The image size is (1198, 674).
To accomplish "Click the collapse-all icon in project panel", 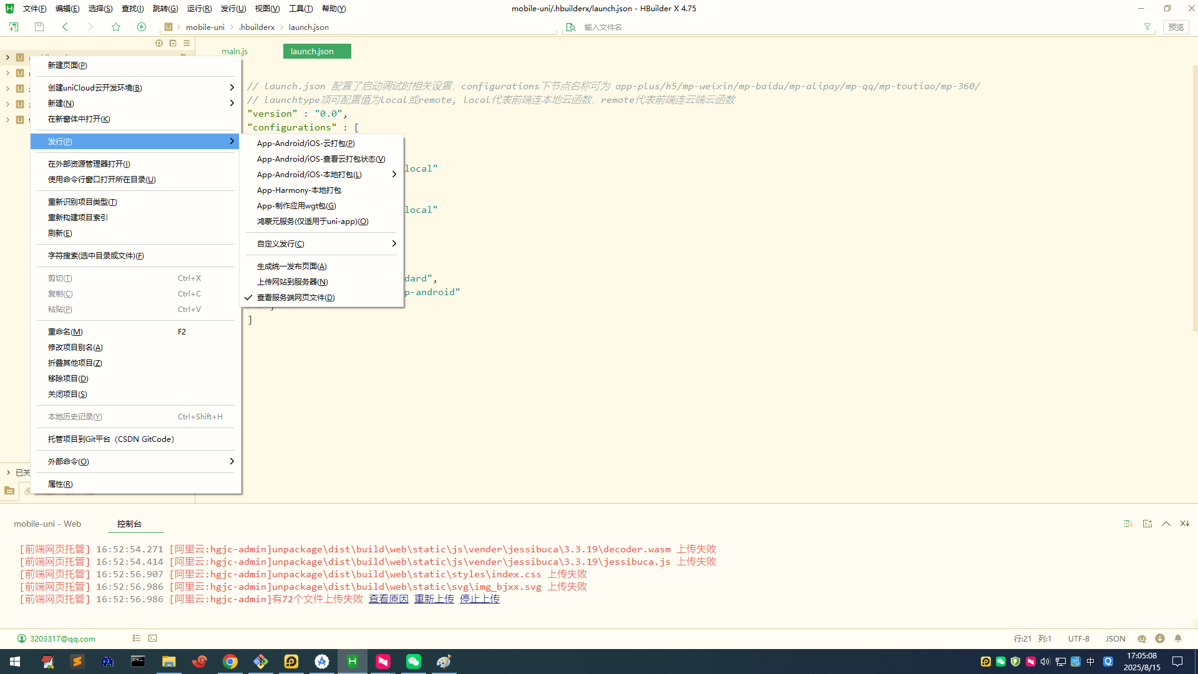I will (x=173, y=43).
